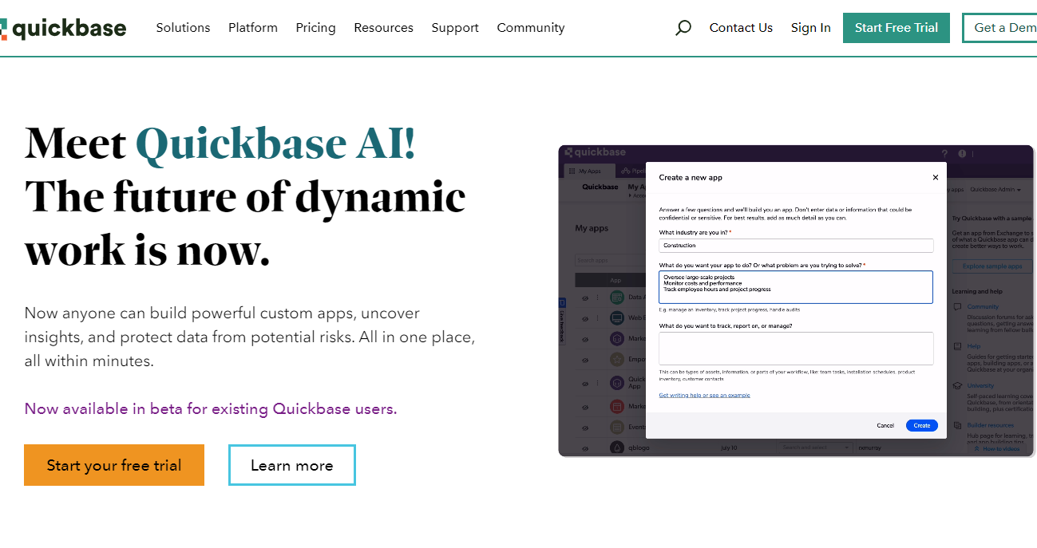Click the Contact Us link
1037x548 pixels.
pos(741,28)
